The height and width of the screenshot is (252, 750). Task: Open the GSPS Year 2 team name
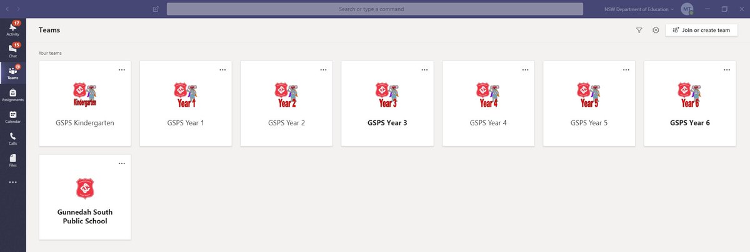[287, 123]
